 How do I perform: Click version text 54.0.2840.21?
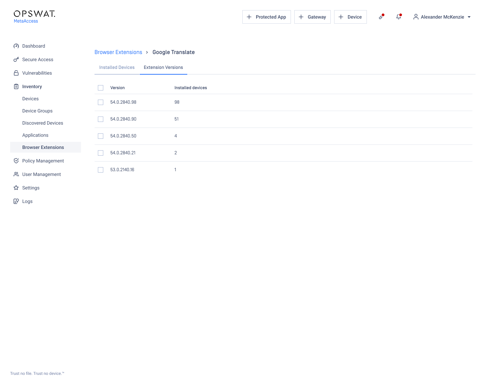click(123, 153)
